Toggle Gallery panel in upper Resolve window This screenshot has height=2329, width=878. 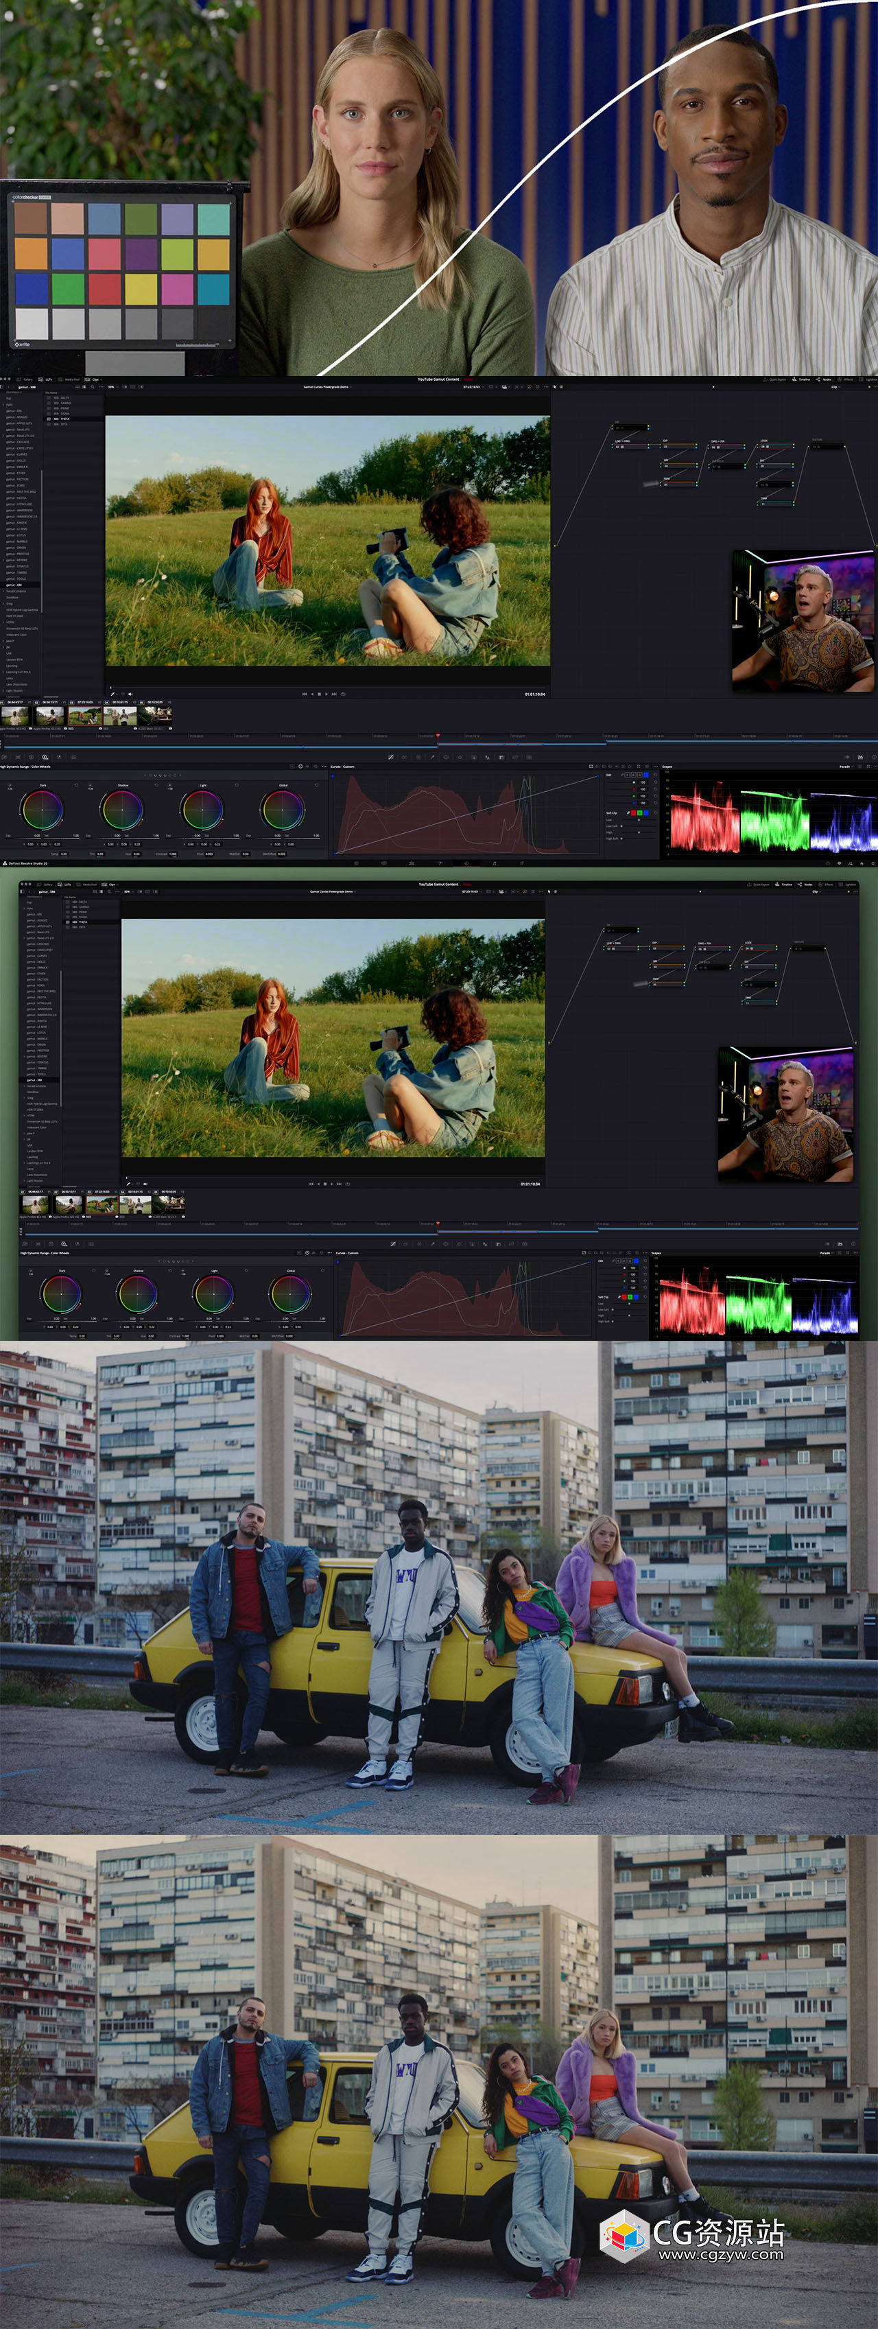pyautogui.click(x=25, y=379)
